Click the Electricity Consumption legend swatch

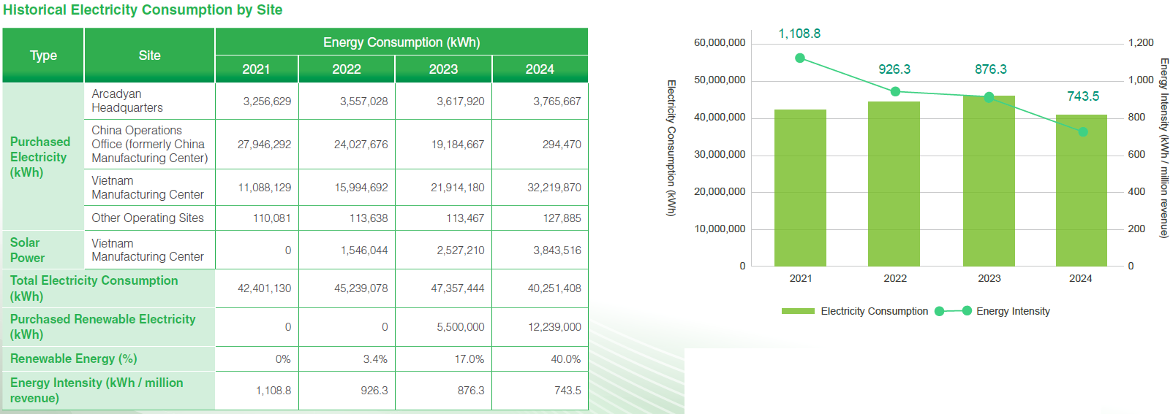(797, 311)
